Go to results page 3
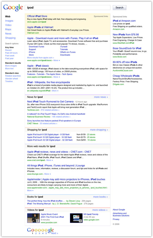 click(39, 233)
